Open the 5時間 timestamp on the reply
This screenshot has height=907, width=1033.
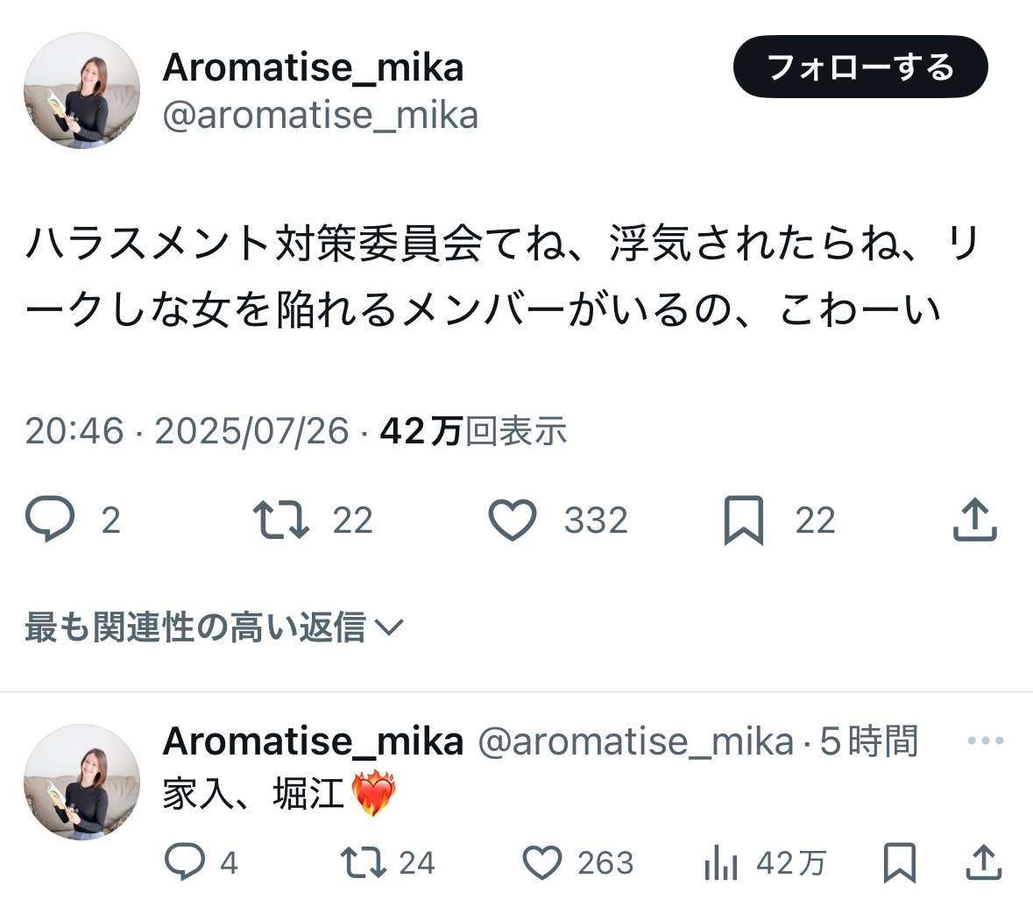coord(868,742)
